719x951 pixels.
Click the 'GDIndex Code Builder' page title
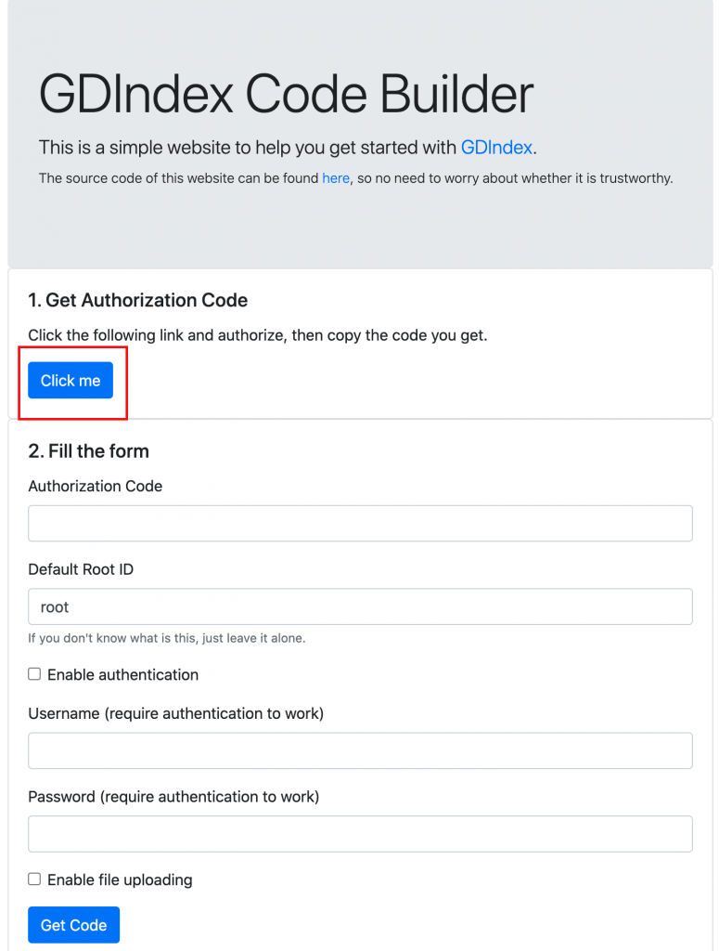pos(286,94)
